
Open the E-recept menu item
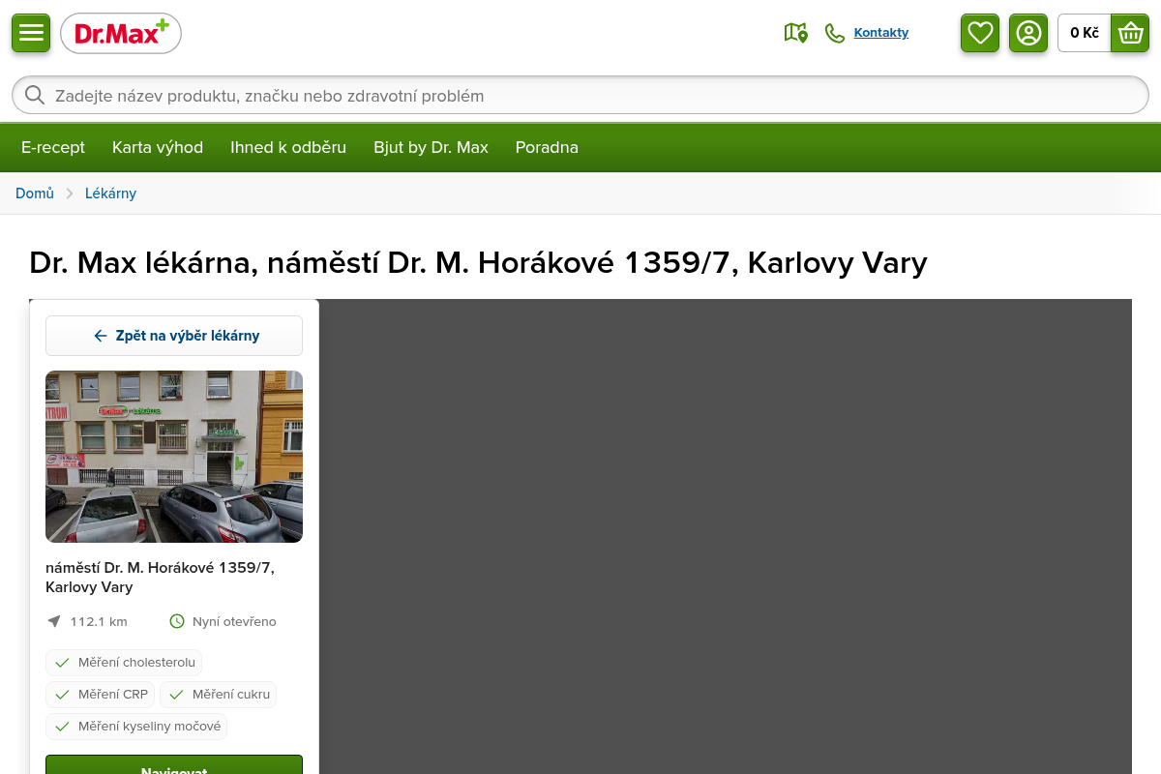(x=53, y=147)
